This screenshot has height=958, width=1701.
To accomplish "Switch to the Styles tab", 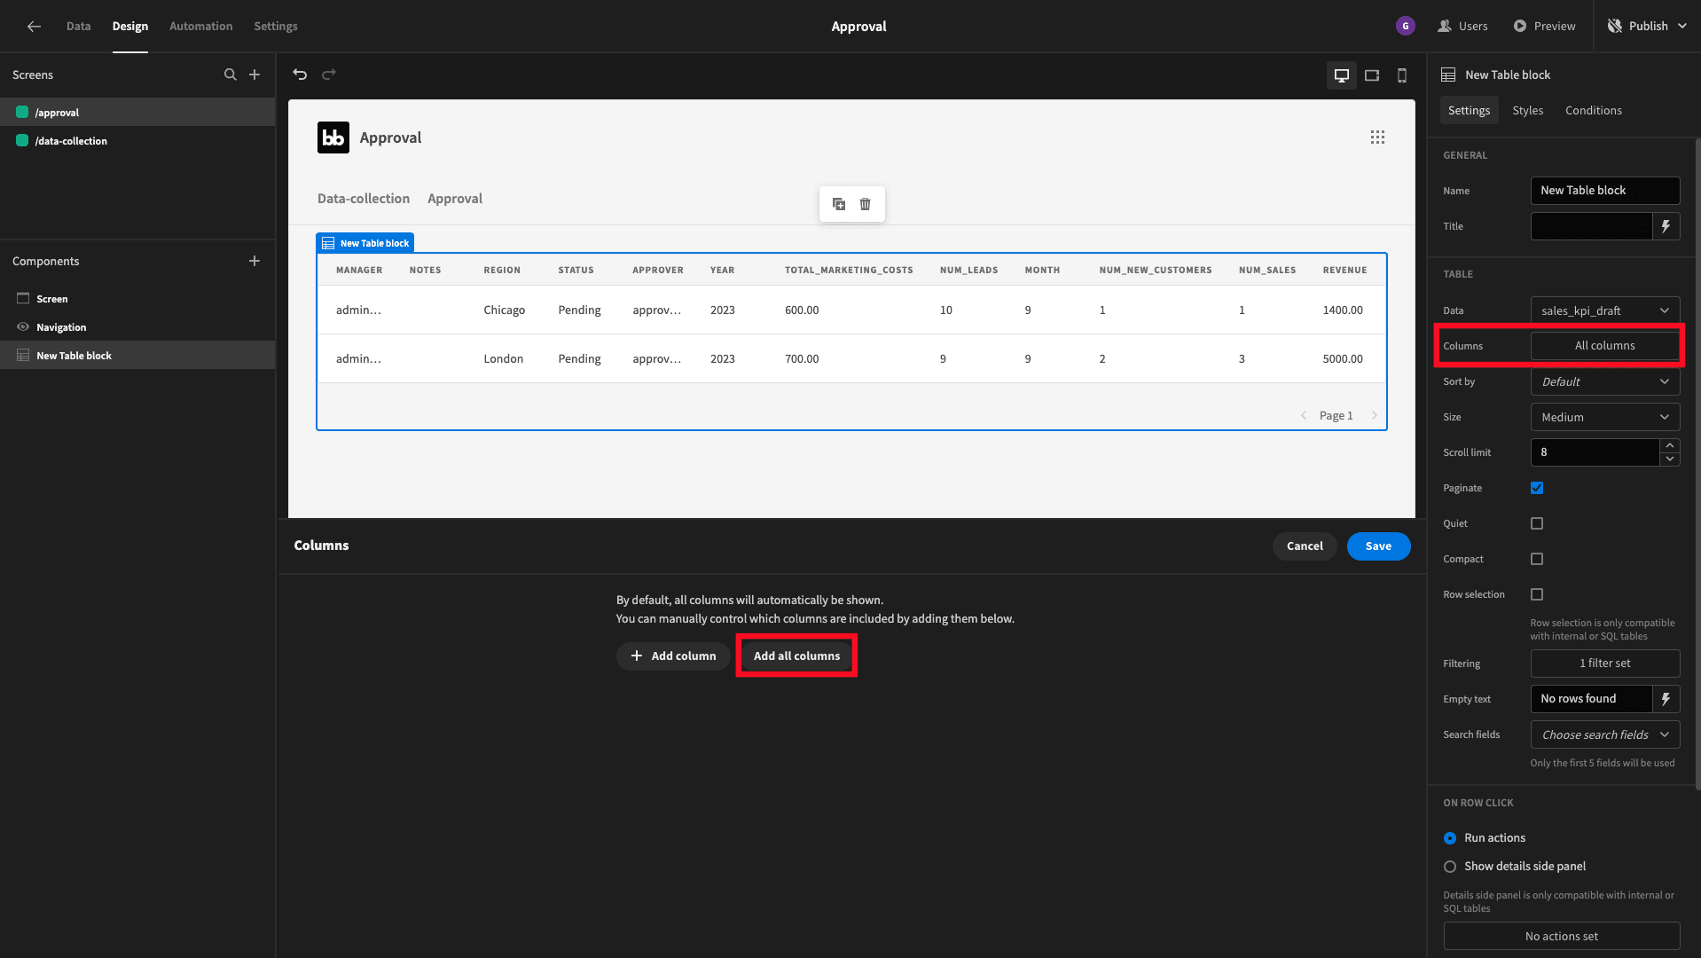I will coord(1527,110).
